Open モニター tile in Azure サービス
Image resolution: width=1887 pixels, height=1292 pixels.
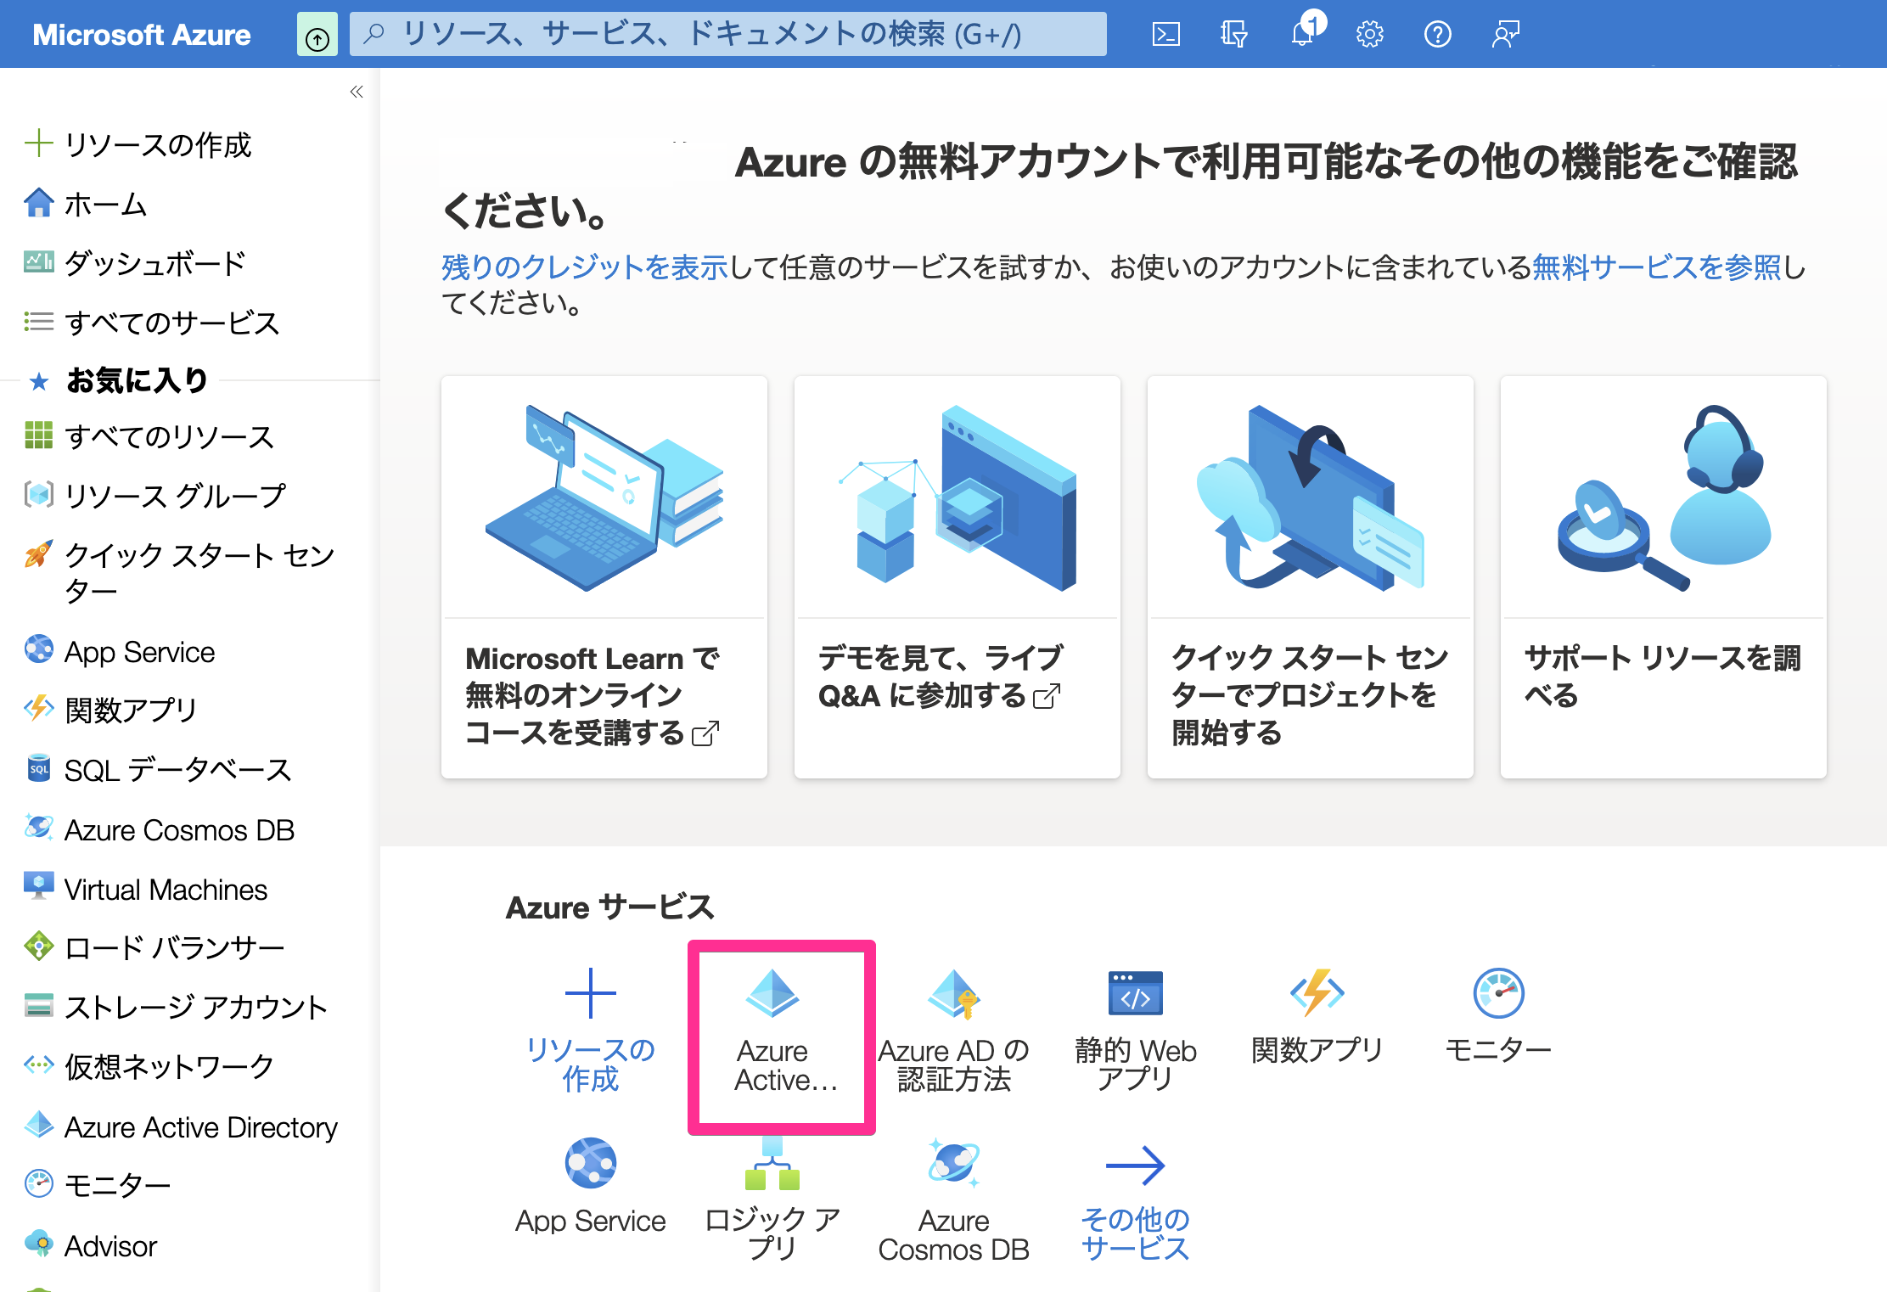point(1498,1016)
